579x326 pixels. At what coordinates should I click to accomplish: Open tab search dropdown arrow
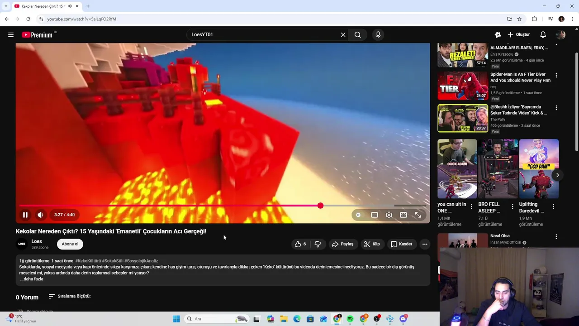(x=6, y=6)
